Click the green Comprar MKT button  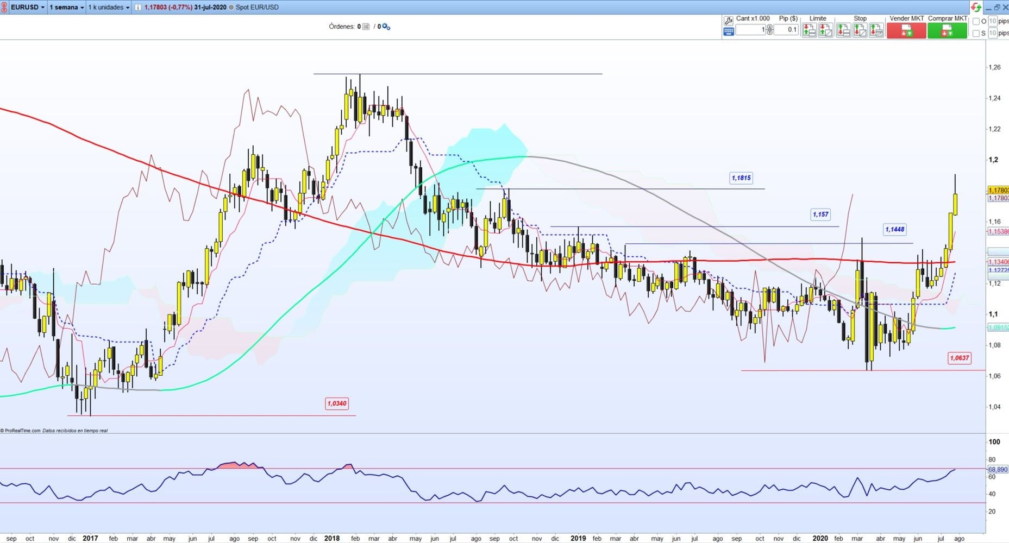(947, 31)
